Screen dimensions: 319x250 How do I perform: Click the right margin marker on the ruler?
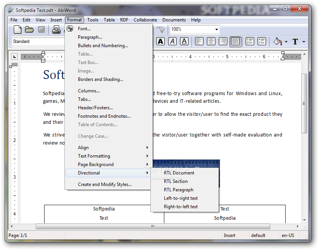(x=283, y=56)
